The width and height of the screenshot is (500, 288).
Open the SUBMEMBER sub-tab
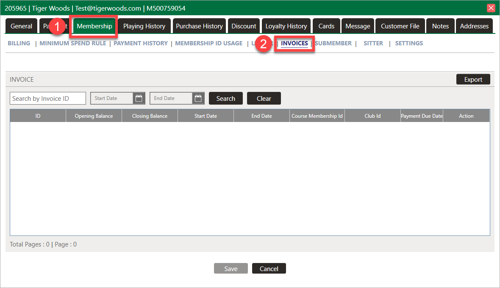coord(333,43)
